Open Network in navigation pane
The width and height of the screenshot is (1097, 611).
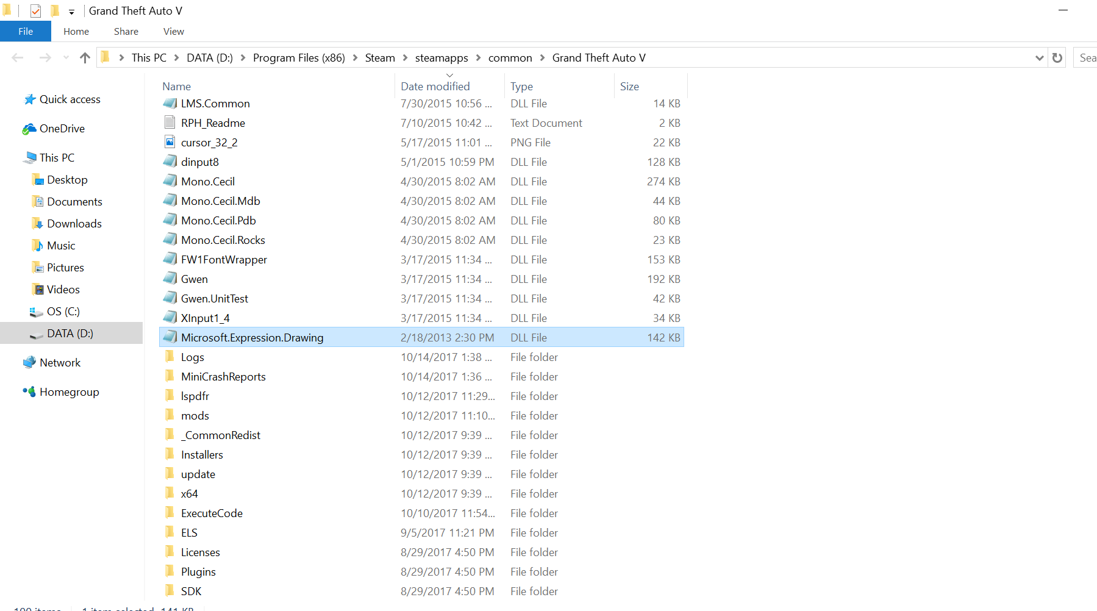tap(60, 363)
